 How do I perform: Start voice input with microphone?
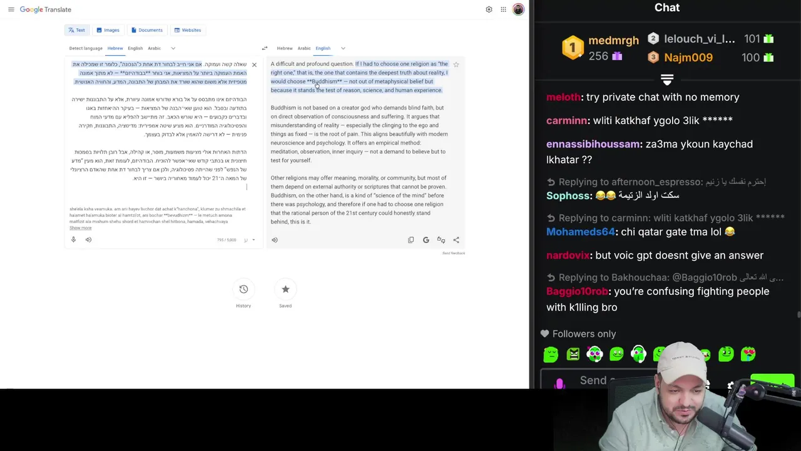tap(73, 240)
